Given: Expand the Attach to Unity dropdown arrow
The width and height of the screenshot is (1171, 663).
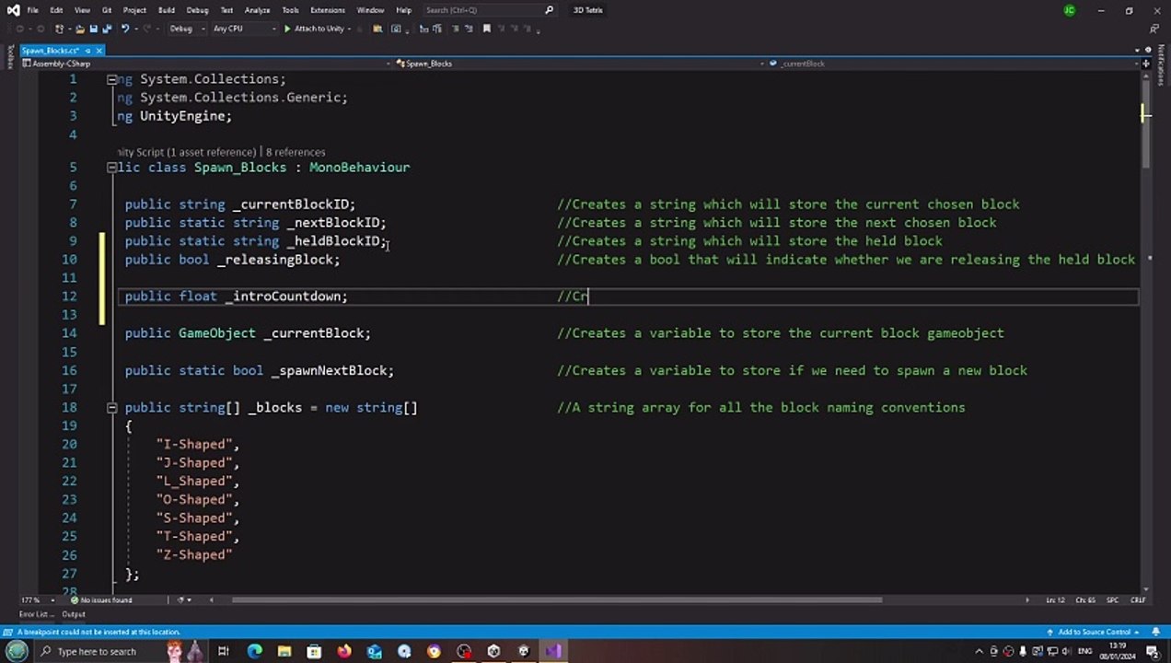Looking at the screenshot, I should (350, 29).
